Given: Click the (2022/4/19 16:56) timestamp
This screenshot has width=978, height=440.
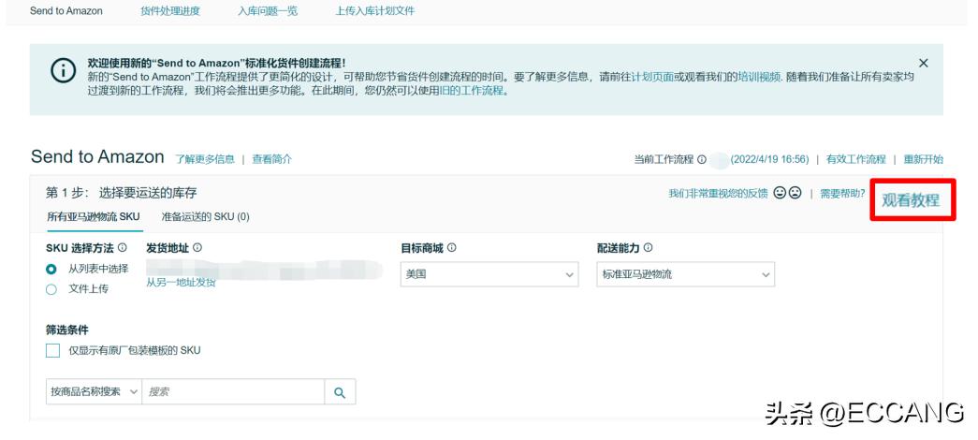Looking at the screenshot, I should point(769,159).
